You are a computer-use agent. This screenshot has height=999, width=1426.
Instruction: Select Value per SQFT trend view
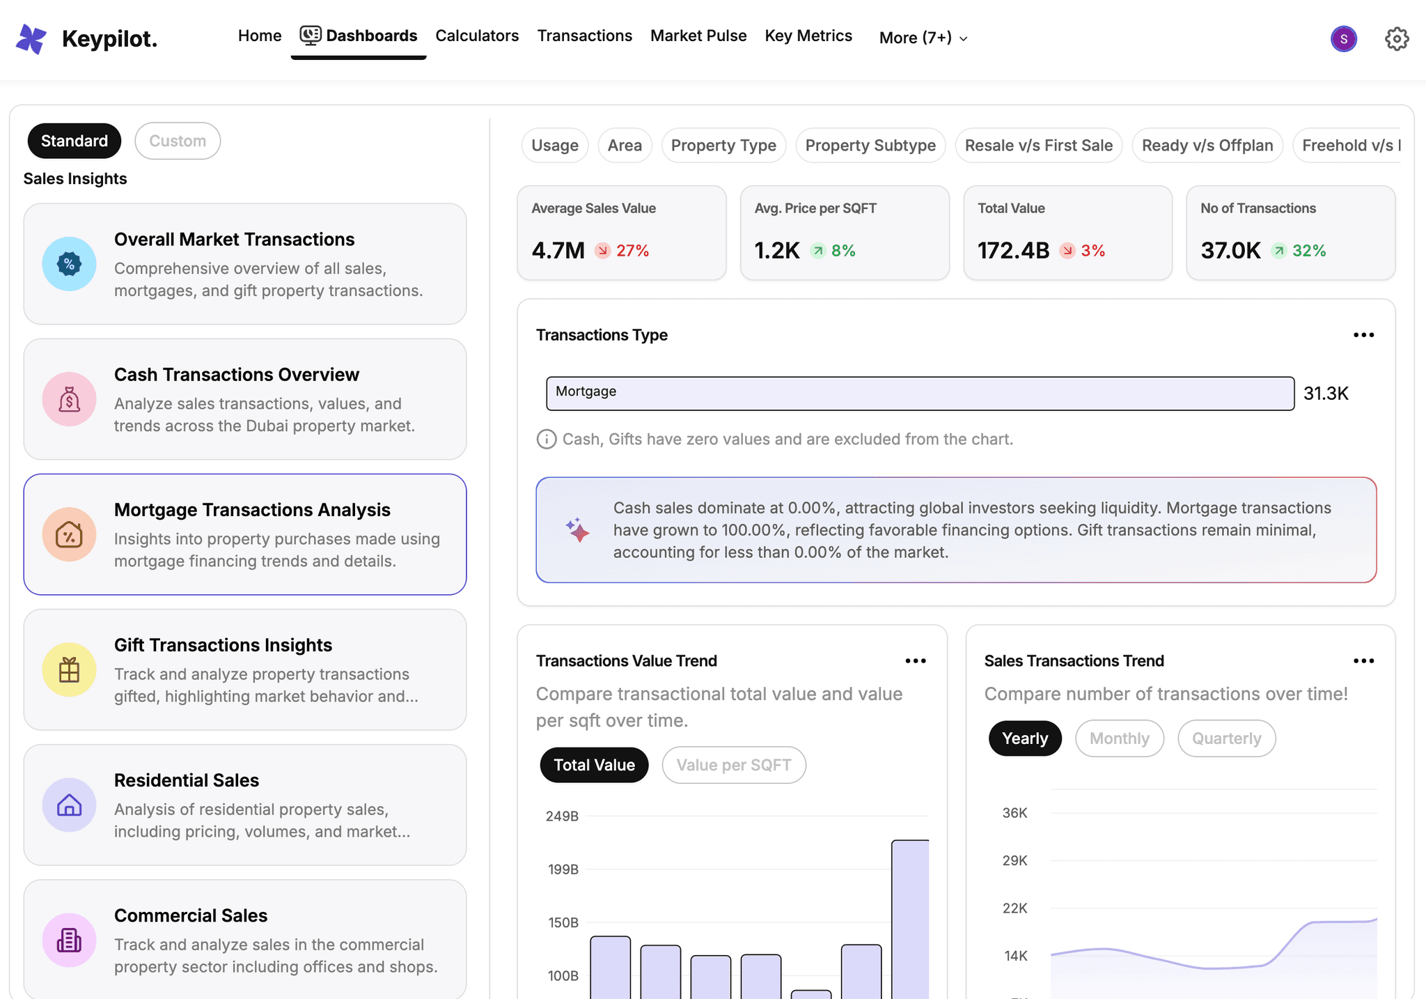tap(733, 765)
